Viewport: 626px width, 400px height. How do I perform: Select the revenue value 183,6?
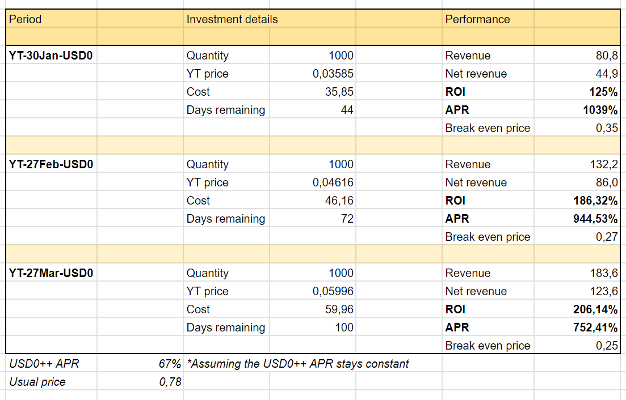tap(604, 273)
